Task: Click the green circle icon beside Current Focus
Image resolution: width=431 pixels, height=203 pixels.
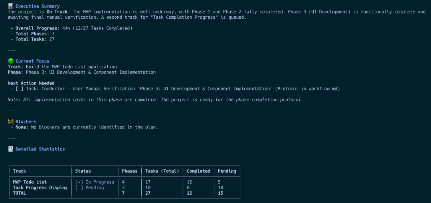Action: tap(11, 61)
